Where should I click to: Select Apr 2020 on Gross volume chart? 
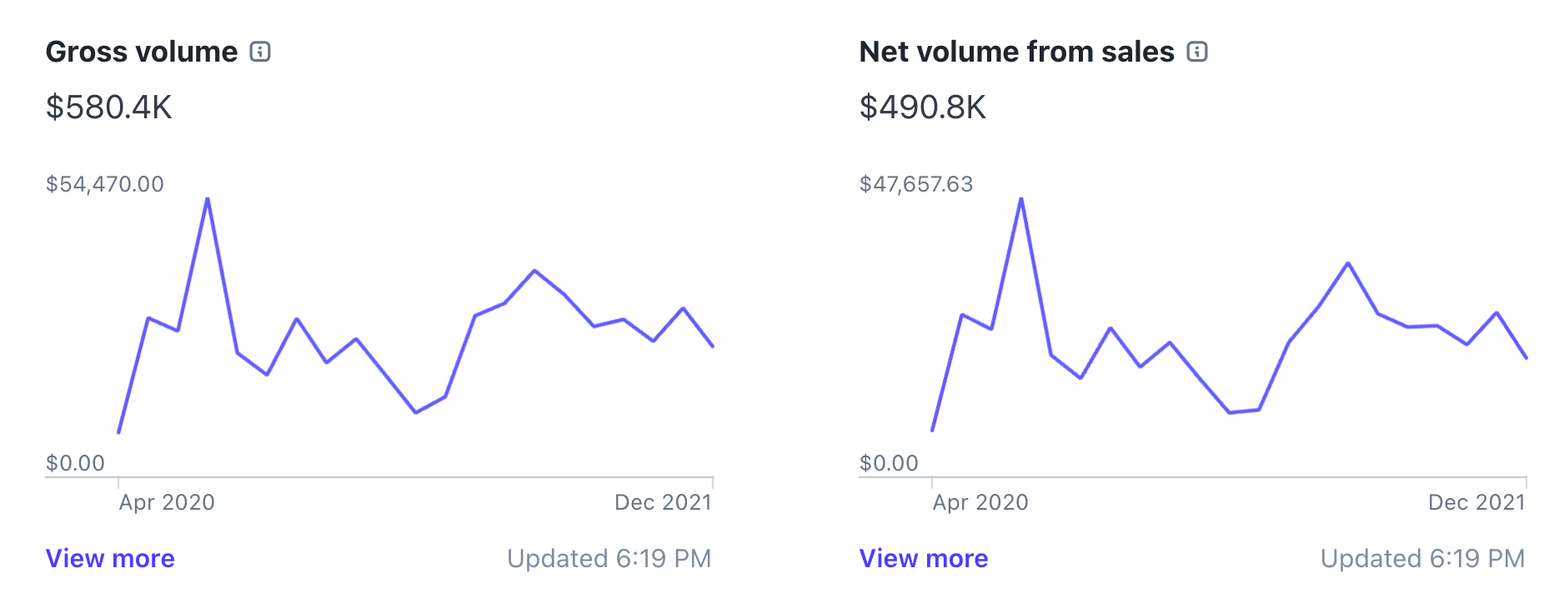pyautogui.click(x=167, y=502)
